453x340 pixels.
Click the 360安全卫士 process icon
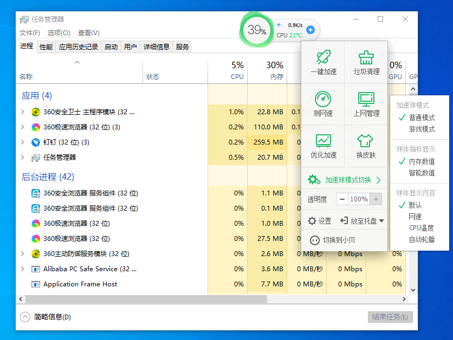(x=36, y=112)
